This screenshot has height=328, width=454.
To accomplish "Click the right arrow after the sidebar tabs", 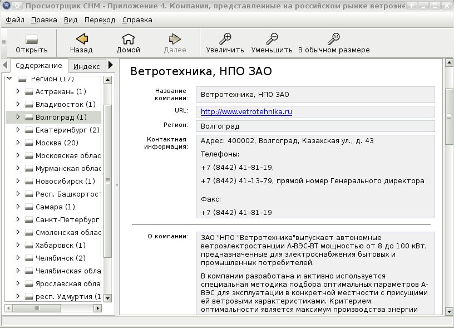I will (x=110, y=65).
